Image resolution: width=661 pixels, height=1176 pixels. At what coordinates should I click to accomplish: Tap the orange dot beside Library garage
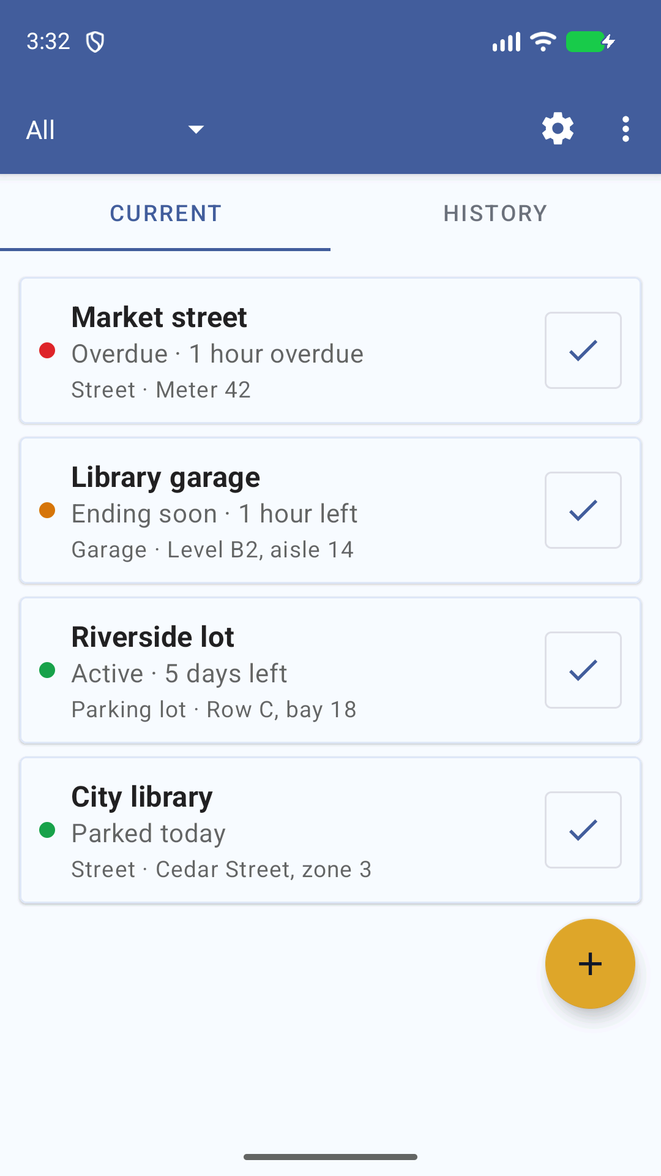point(47,510)
